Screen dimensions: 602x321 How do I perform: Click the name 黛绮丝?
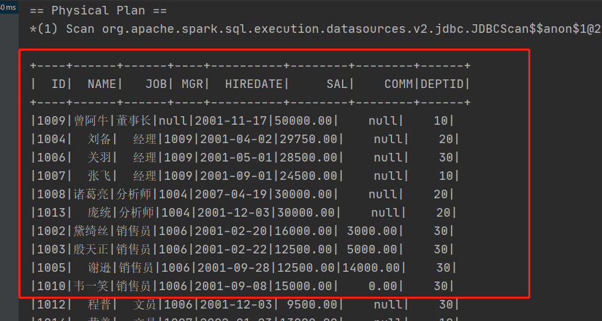[x=91, y=231]
